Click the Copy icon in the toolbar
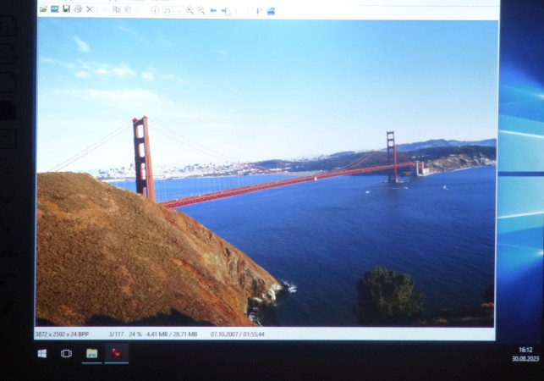The width and height of the screenshot is (544, 381). tap(117, 9)
